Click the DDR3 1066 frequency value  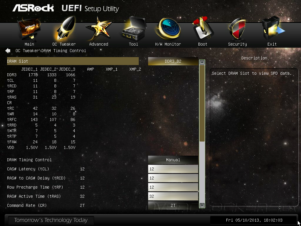click(71, 75)
